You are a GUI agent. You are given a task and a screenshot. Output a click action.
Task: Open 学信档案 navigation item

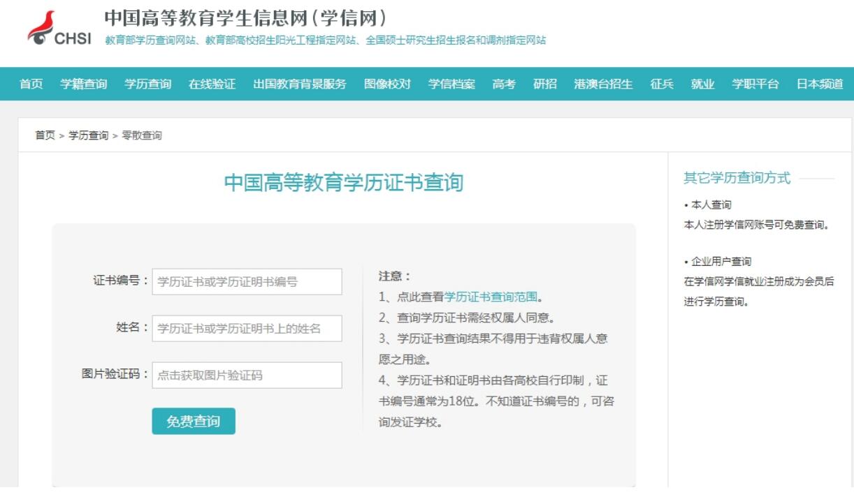(451, 84)
